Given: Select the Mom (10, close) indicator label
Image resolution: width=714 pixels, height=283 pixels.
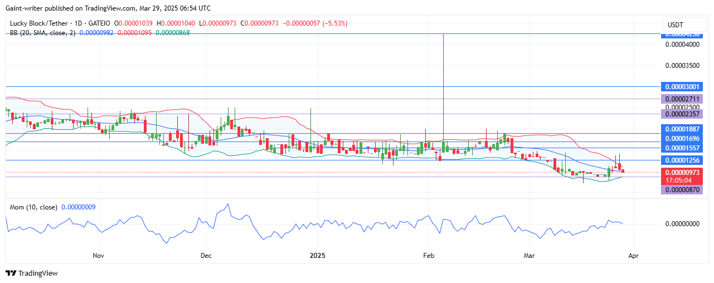Looking at the screenshot, I should click(x=33, y=207).
